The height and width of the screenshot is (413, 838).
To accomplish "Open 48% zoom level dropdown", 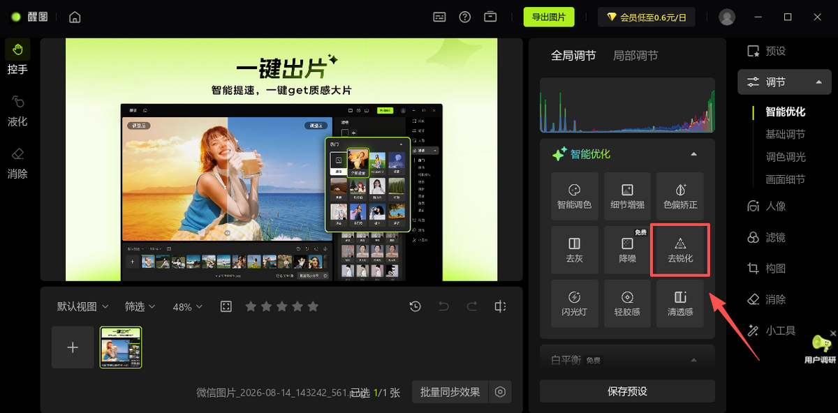I will tap(188, 306).
